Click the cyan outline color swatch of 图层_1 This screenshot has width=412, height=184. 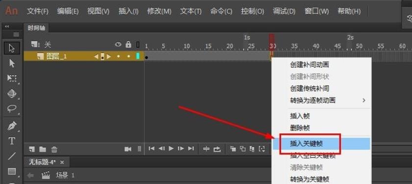[x=138, y=56]
